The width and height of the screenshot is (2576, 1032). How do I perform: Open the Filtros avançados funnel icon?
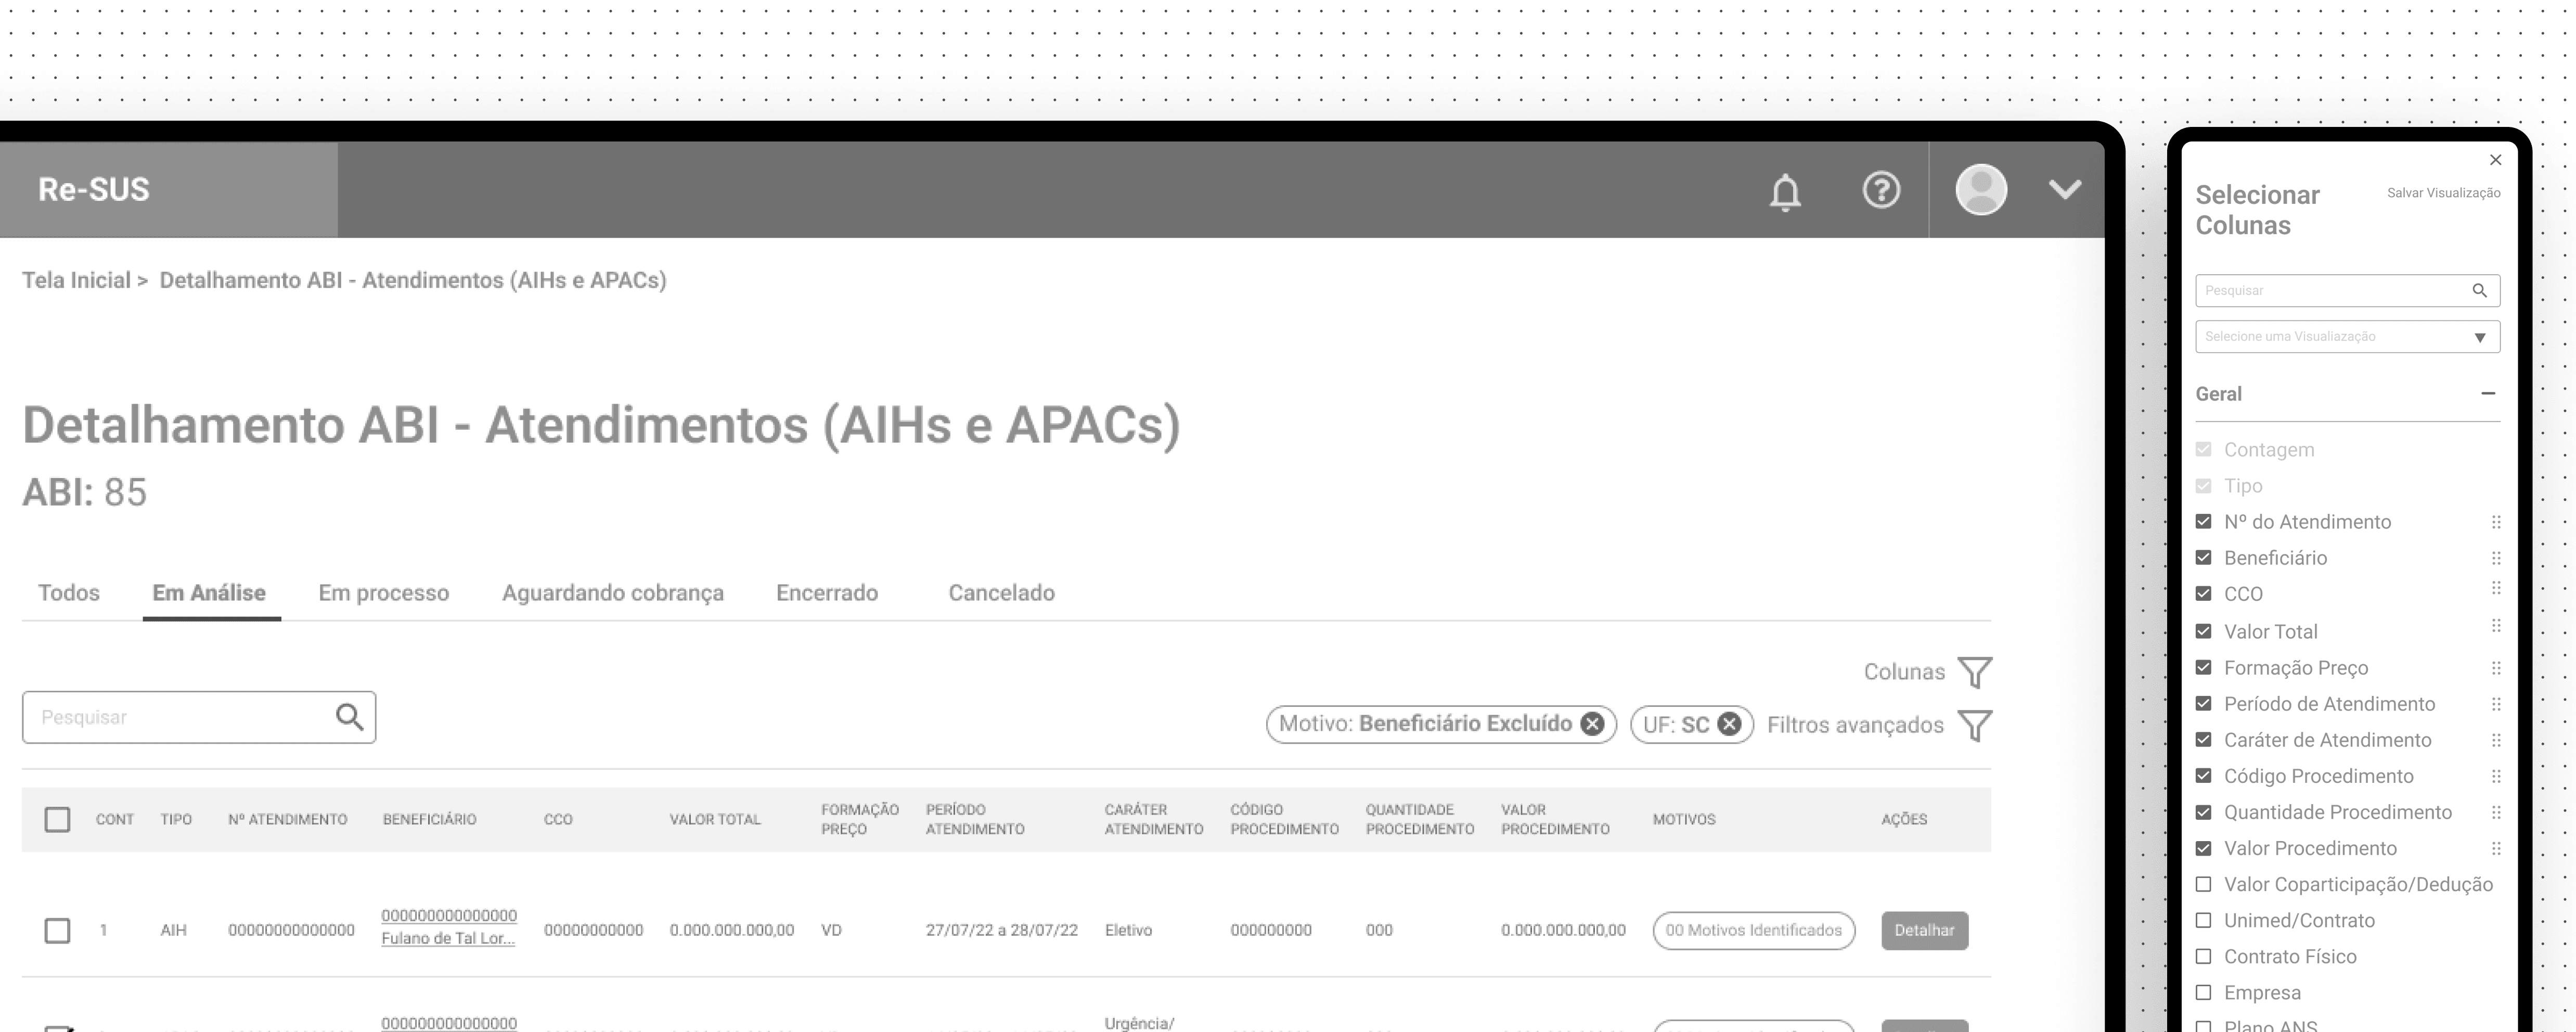[x=1974, y=725]
